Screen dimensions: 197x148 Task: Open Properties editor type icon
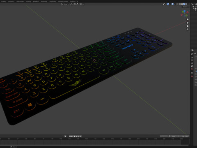point(192,50)
